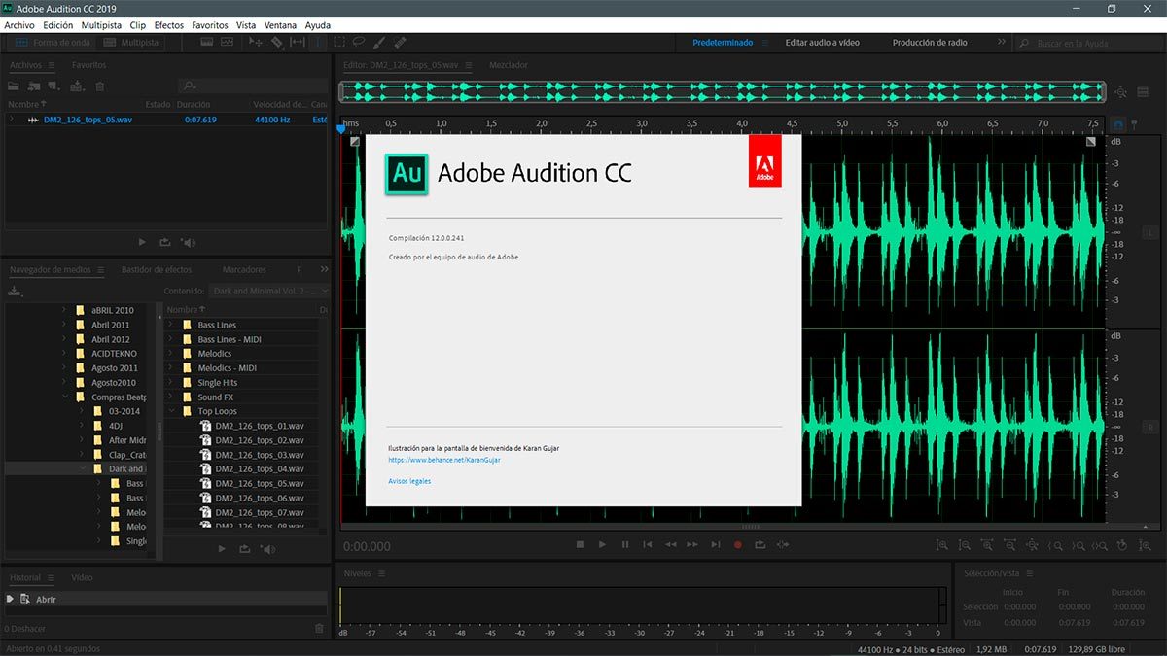Select the Spot Healing Brush tool
This screenshot has height=656, width=1167.
[399, 42]
